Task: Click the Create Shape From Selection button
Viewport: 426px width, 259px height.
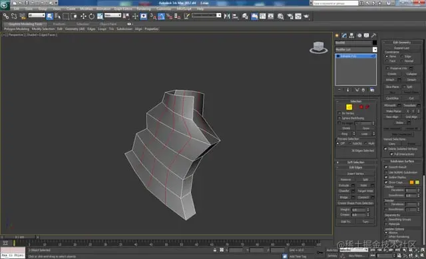Action: [x=355, y=203]
